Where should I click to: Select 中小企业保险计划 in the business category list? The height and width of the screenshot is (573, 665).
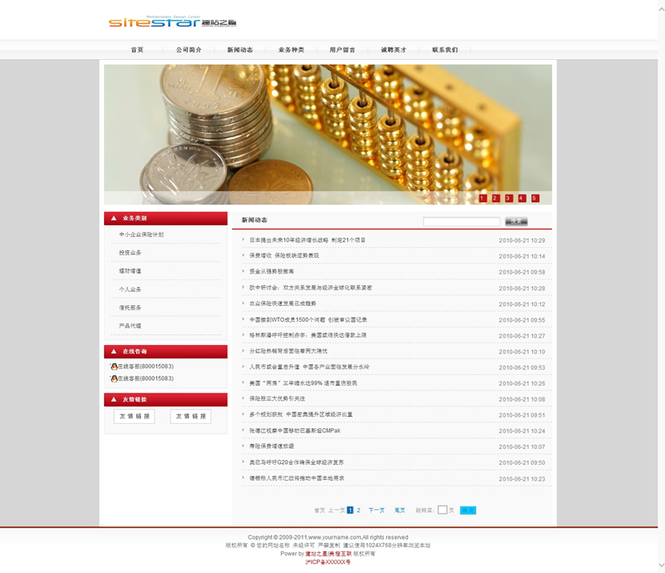point(141,235)
